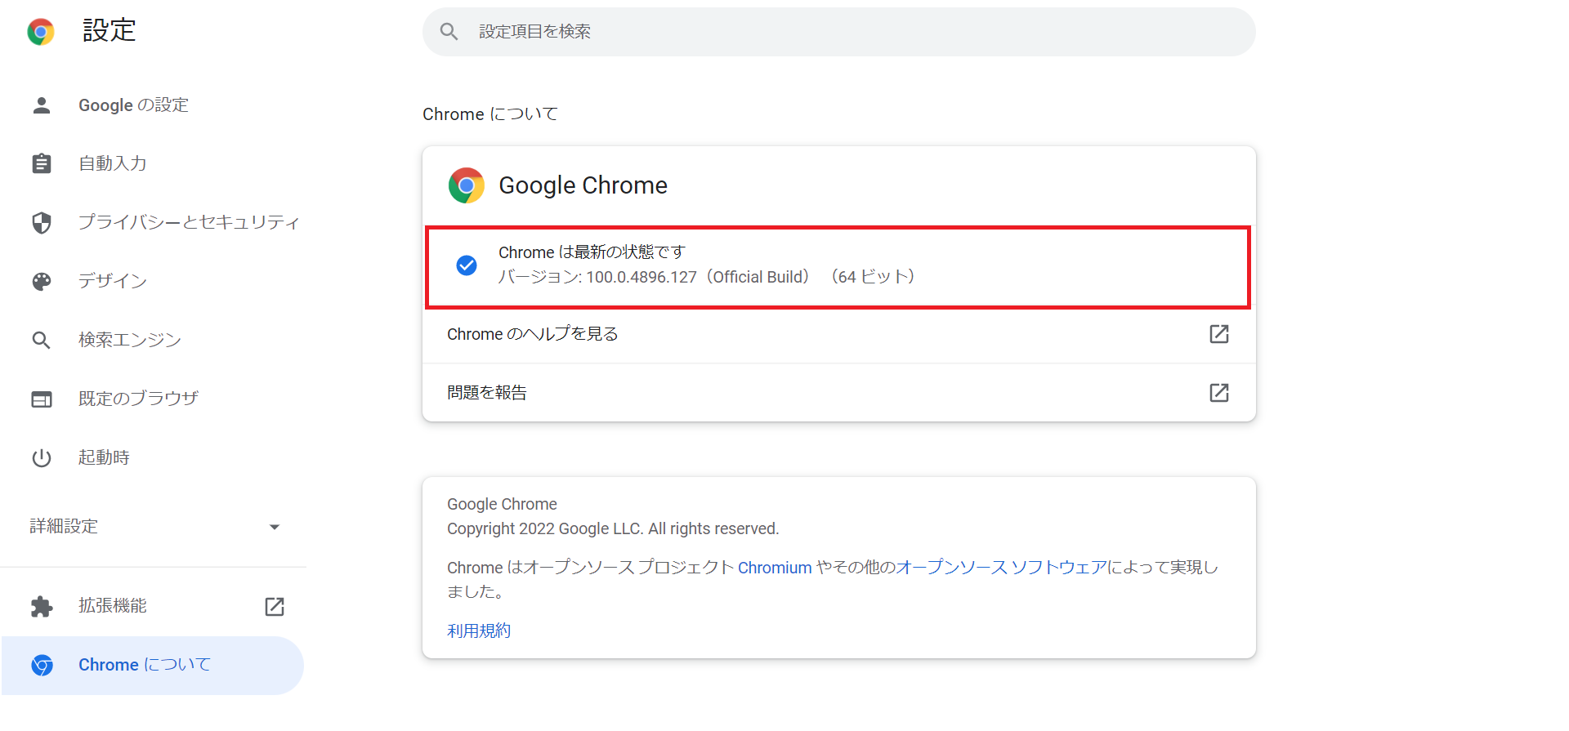Open the 利用規約 link
The image size is (1569, 731).
[x=479, y=631]
